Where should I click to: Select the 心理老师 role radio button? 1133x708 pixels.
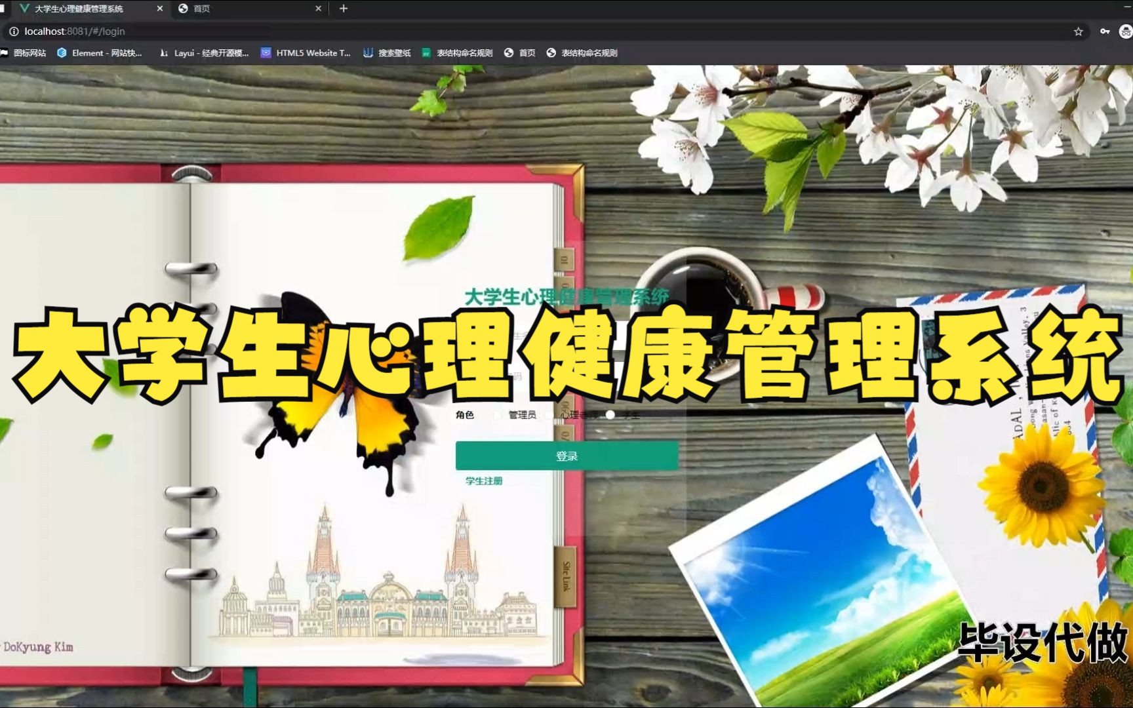pos(549,415)
